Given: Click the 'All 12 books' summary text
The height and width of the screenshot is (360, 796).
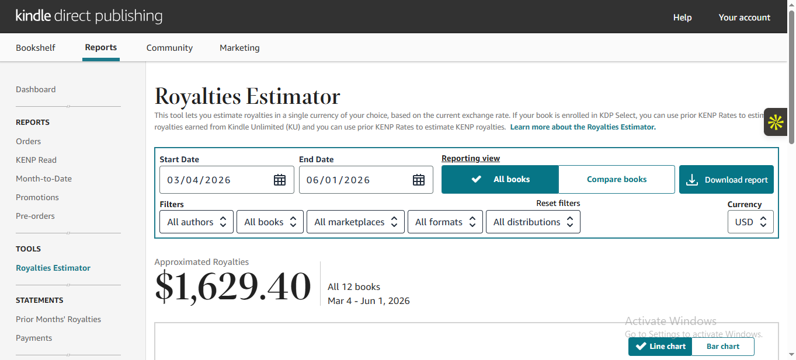Looking at the screenshot, I should point(354,287).
